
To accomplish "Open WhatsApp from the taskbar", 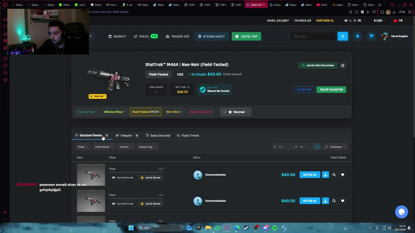I will (x=218, y=228).
